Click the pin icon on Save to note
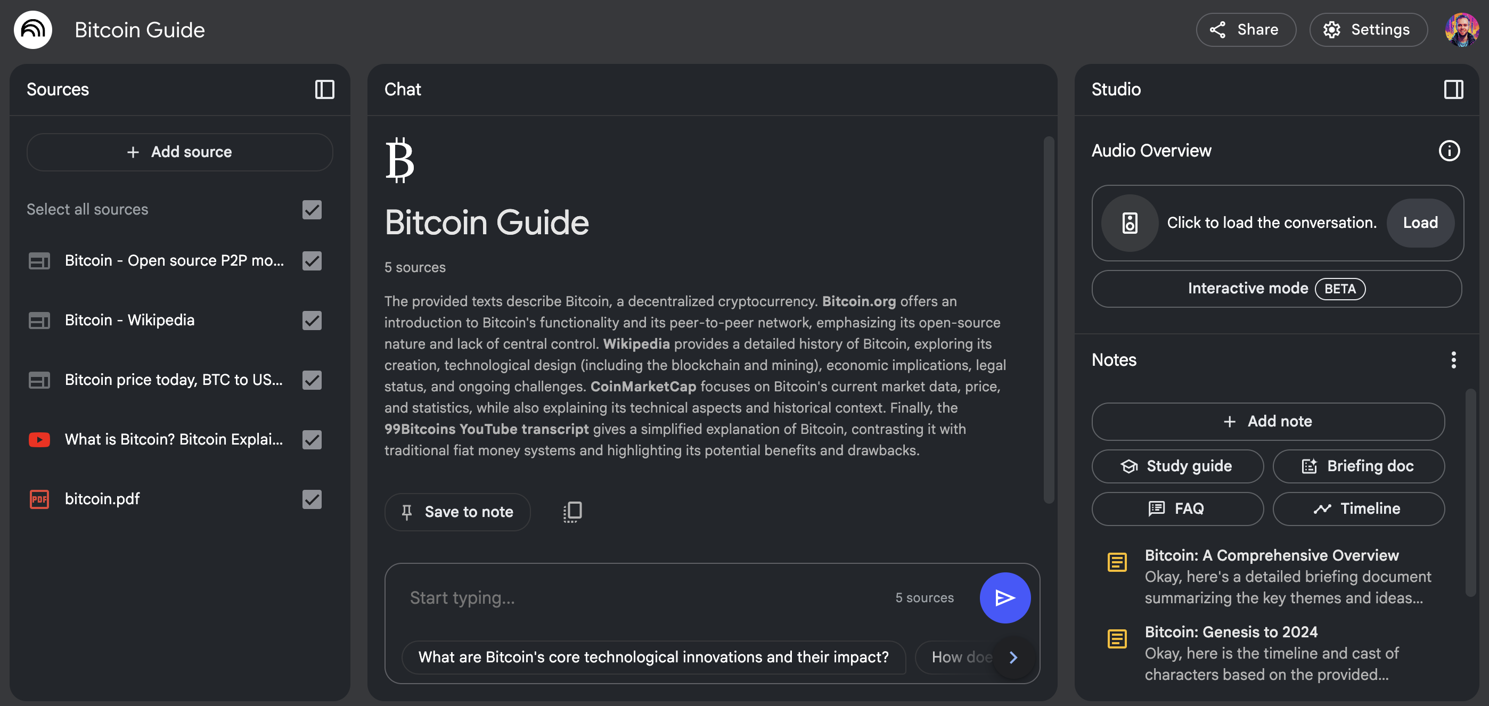The width and height of the screenshot is (1489, 706). coord(407,511)
